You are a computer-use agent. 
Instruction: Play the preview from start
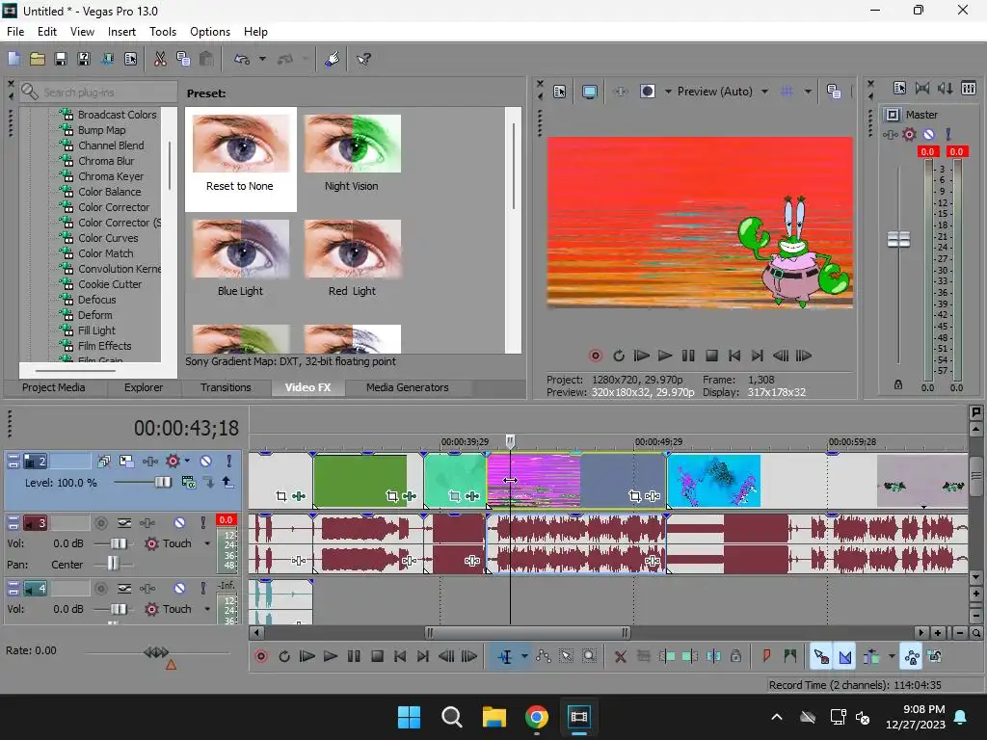pos(641,356)
